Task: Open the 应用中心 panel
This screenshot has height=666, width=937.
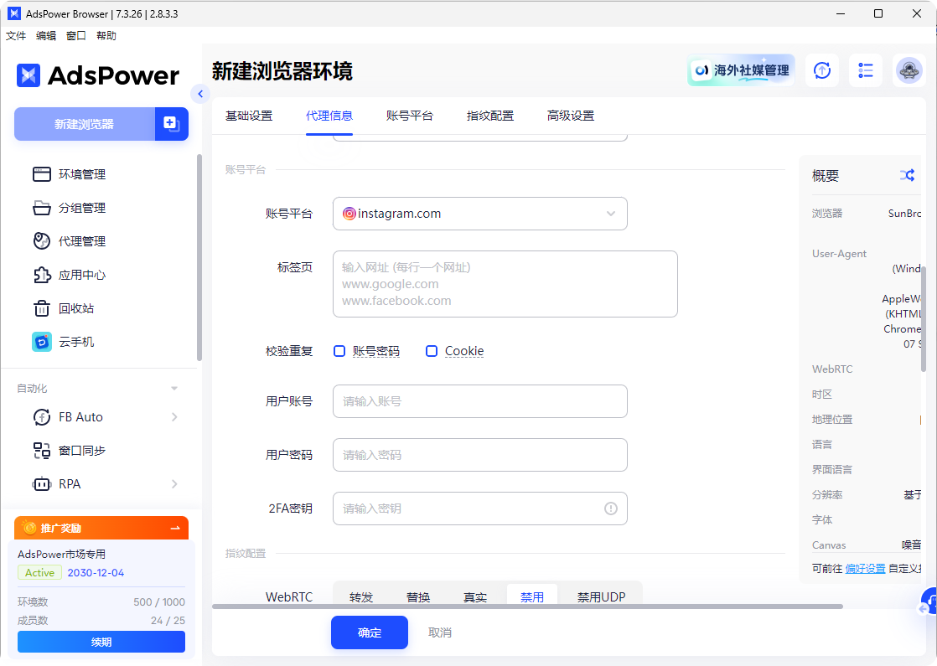Action: coord(82,275)
